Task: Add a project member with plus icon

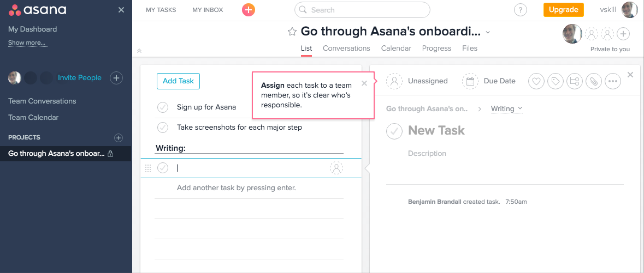Action: (623, 34)
